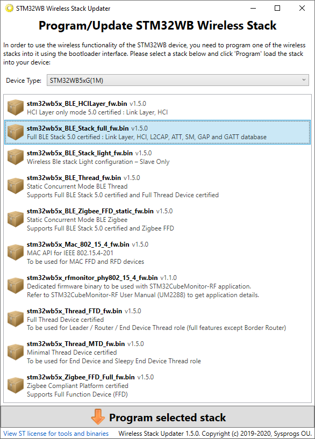315x439 pixels.
Task: Select stm32wb5x_BLE_Stack_full_fw.bin entry
Action: click(157, 132)
